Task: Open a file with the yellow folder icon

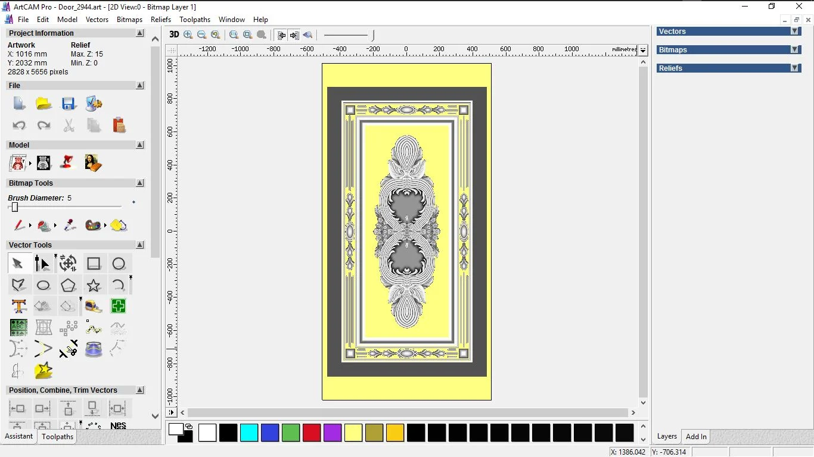Action: 44,104
